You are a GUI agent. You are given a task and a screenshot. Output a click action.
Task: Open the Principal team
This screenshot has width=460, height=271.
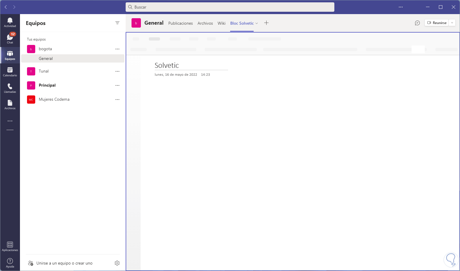[47, 85]
